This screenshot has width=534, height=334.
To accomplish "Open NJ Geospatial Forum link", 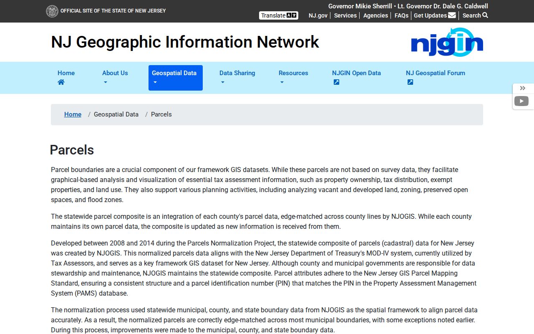I will coord(436,73).
